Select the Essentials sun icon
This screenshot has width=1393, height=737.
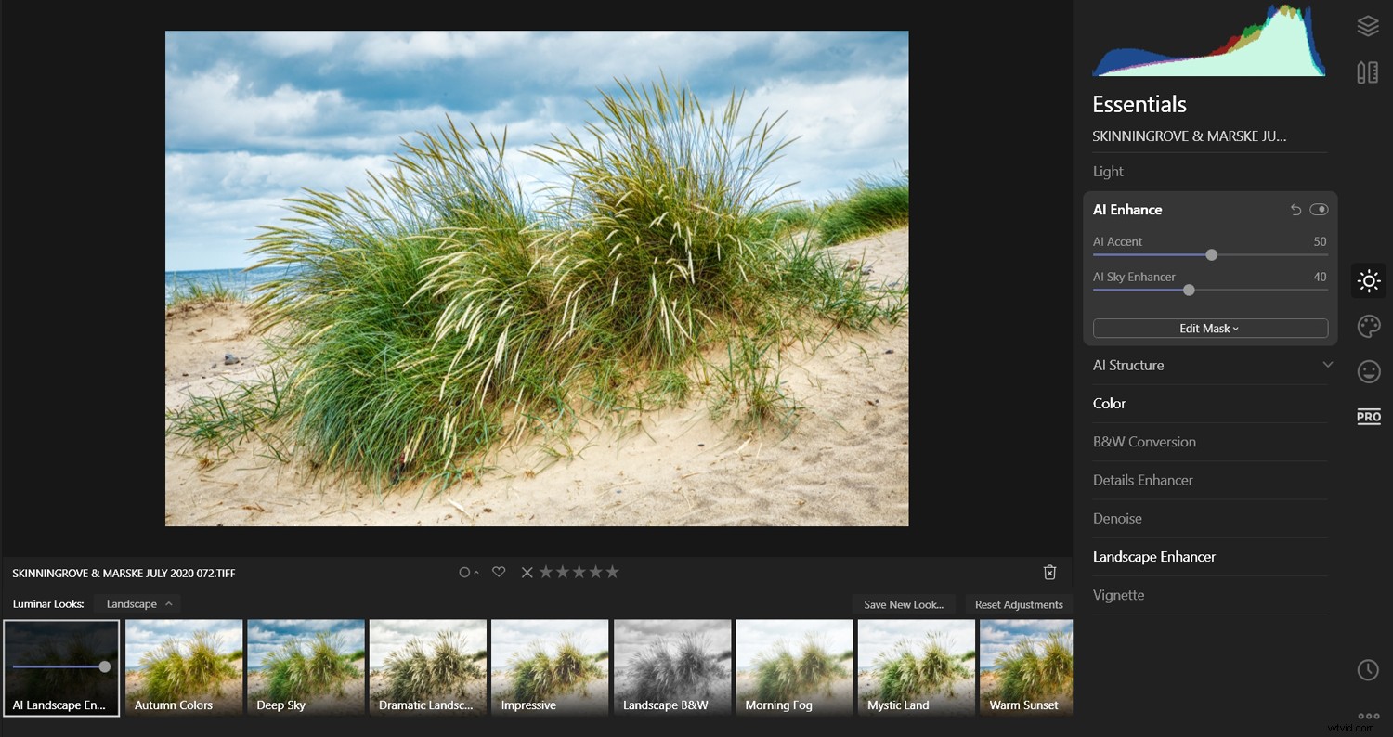coord(1368,280)
